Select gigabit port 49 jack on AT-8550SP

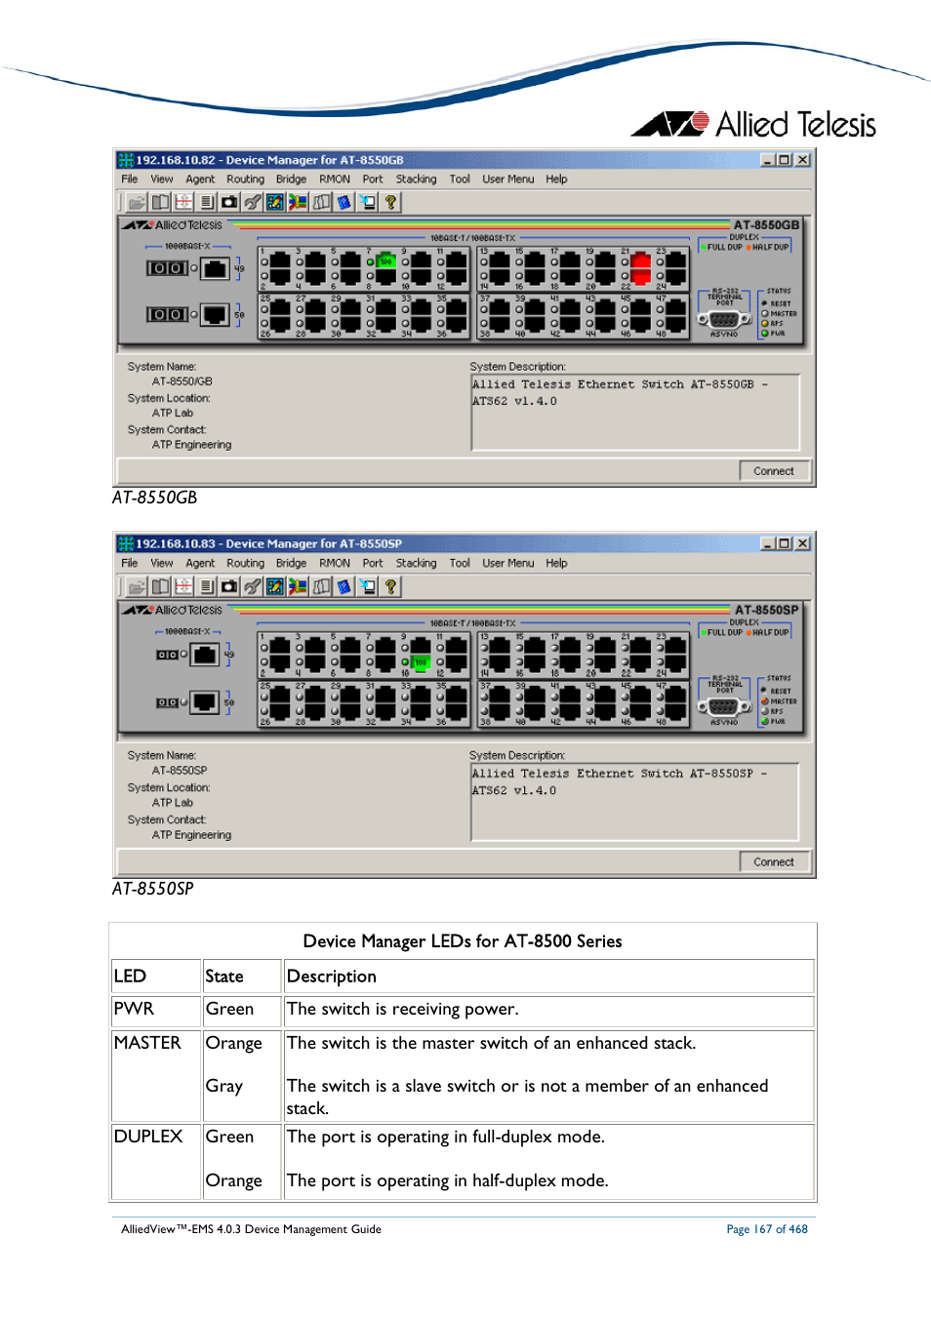click(205, 655)
